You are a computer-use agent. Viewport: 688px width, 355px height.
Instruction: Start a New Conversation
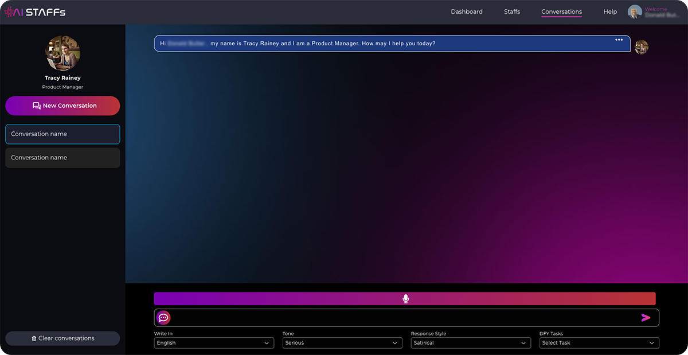[62, 106]
